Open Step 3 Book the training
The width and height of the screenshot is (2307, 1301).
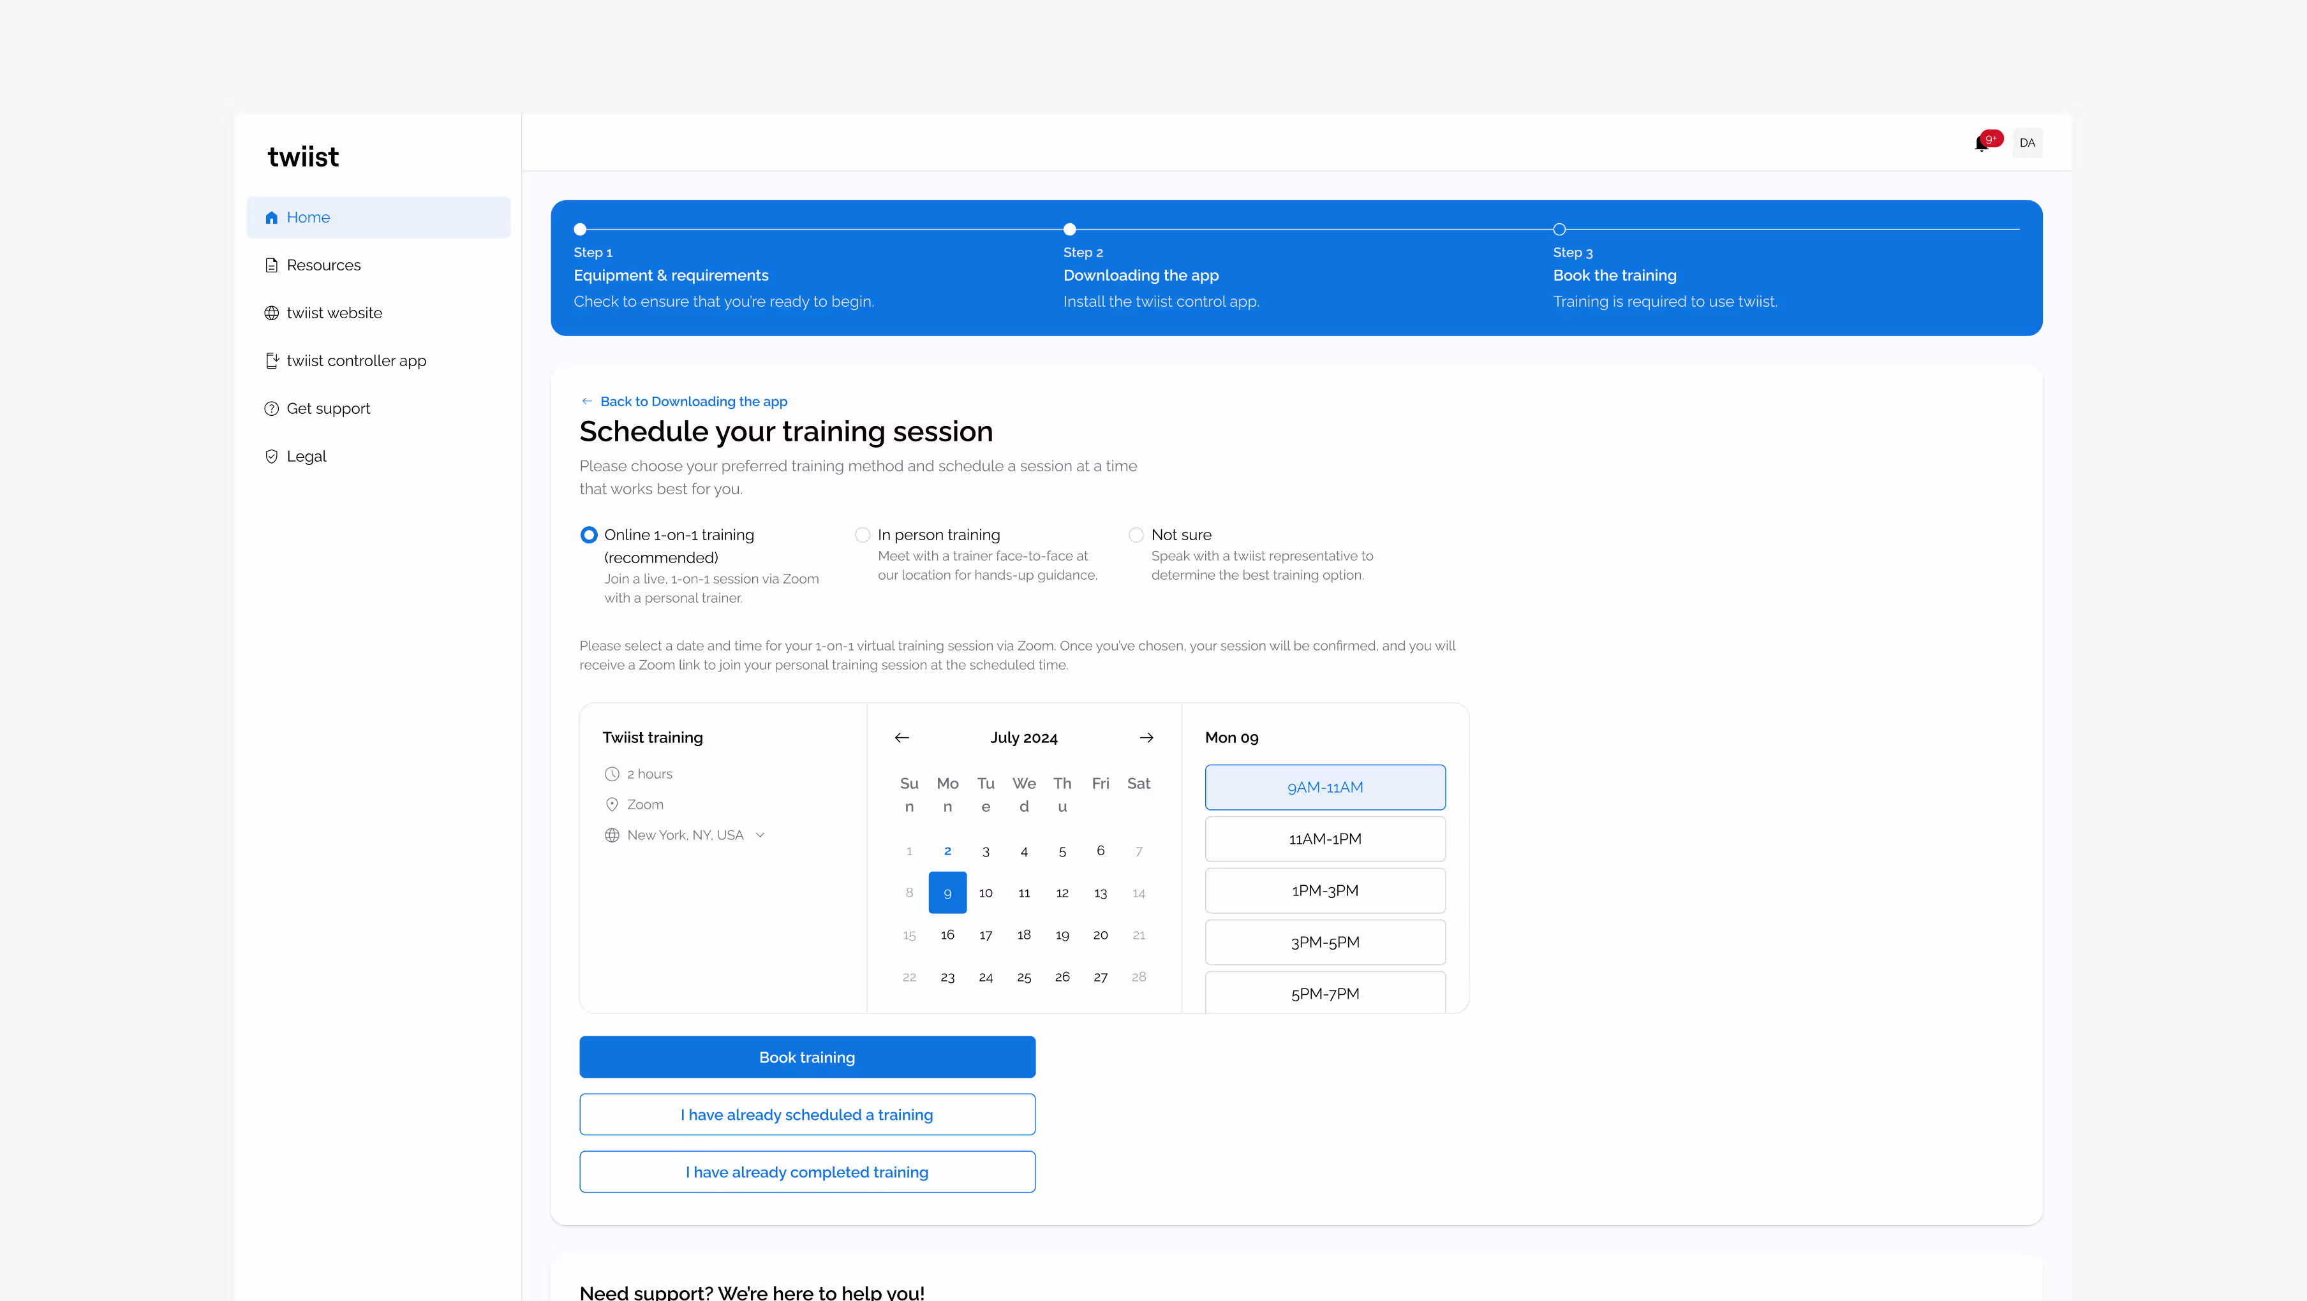click(x=1614, y=275)
